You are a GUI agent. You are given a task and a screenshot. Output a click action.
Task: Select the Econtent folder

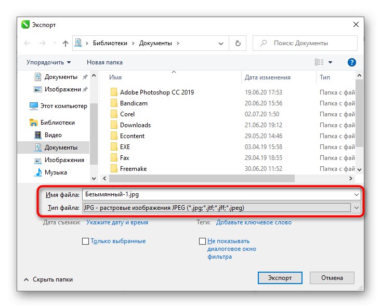[127, 136]
